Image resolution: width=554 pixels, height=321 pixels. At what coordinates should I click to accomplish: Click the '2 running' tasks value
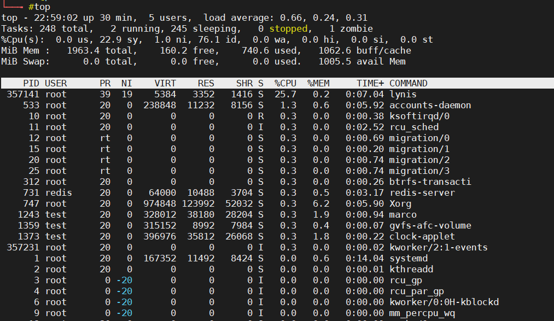tap(138, 28)
